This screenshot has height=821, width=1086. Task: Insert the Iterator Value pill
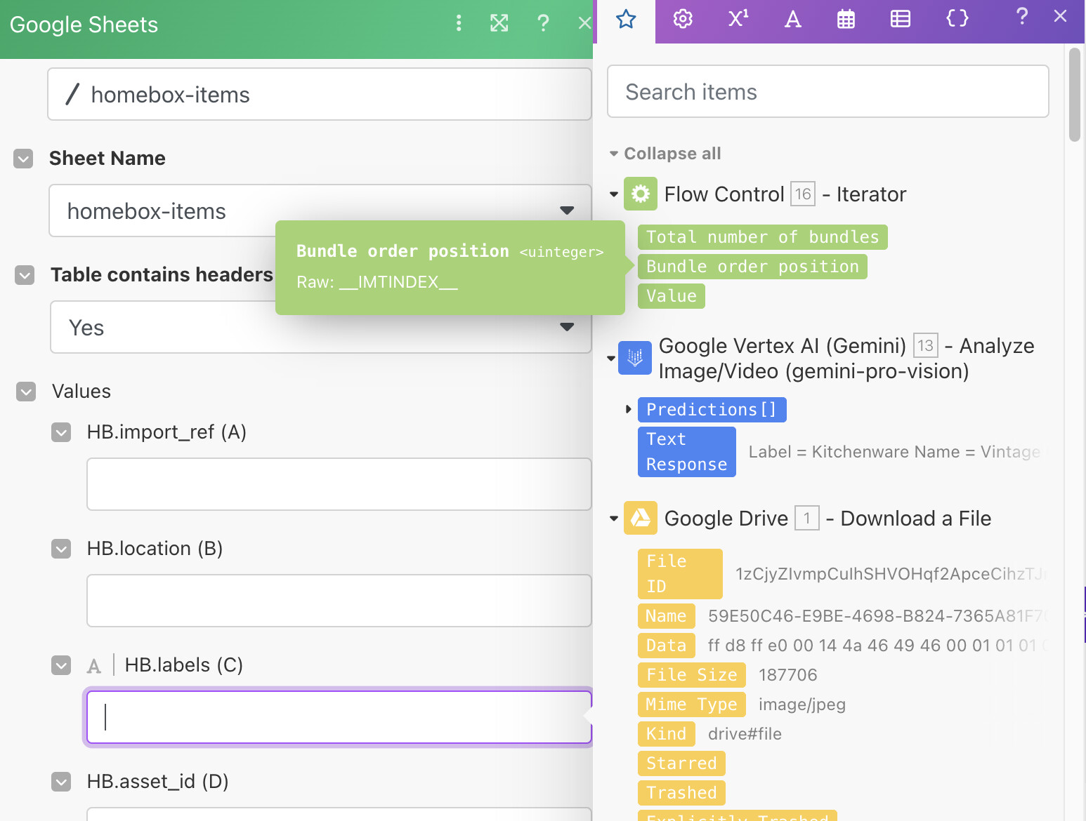[672, 296]
